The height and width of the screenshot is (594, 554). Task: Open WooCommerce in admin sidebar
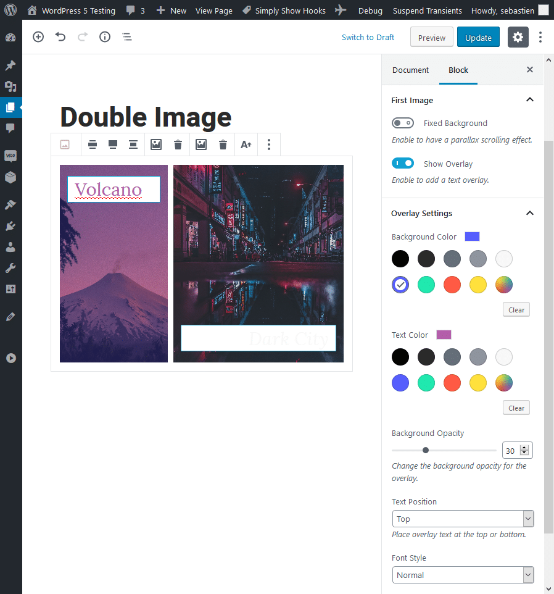[10, 156]
